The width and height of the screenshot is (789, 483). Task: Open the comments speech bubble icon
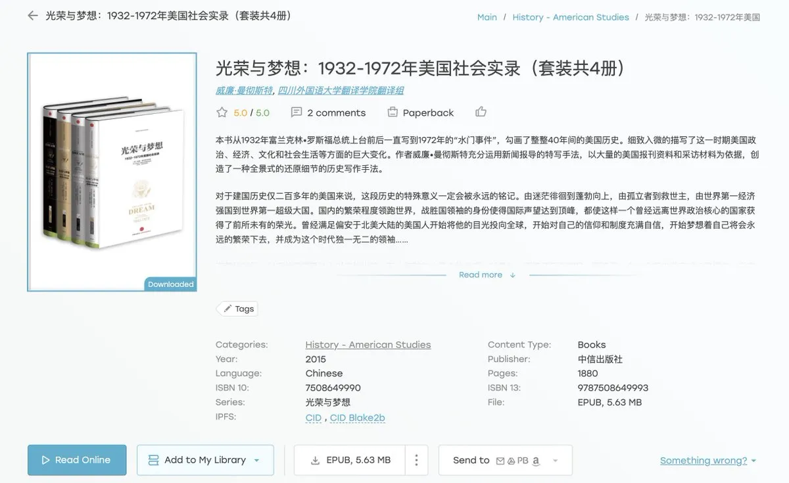(297, 113)
